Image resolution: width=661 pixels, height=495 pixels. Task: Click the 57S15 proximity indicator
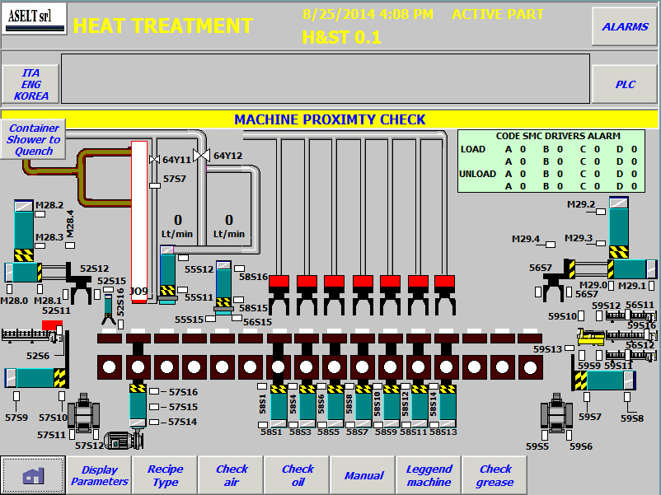(154, 407)
